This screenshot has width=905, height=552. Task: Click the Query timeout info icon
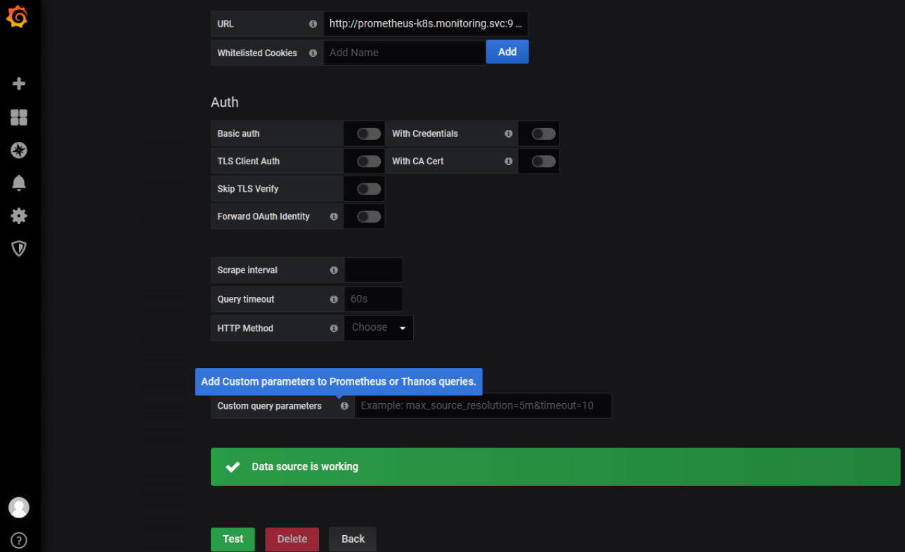coord(334,299)
